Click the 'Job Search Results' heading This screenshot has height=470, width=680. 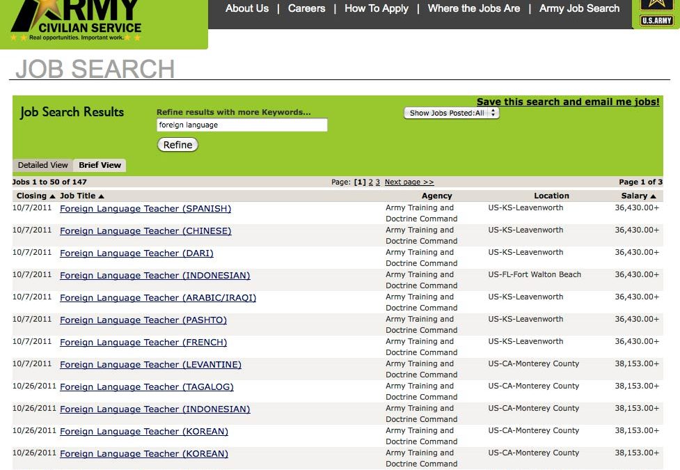click(x=72, y=112)
